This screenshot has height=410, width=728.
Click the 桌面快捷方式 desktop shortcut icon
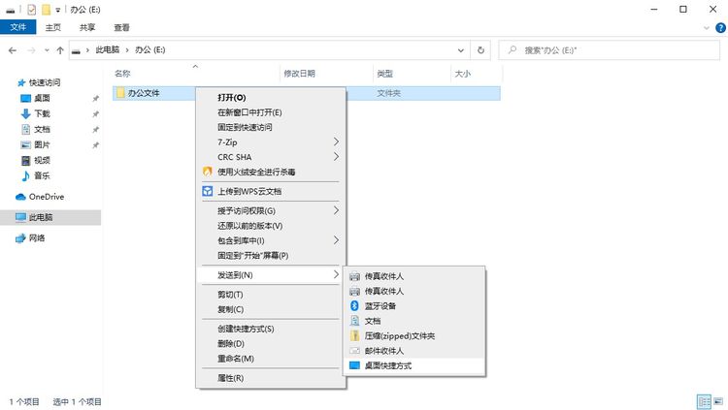coord(354,365)
